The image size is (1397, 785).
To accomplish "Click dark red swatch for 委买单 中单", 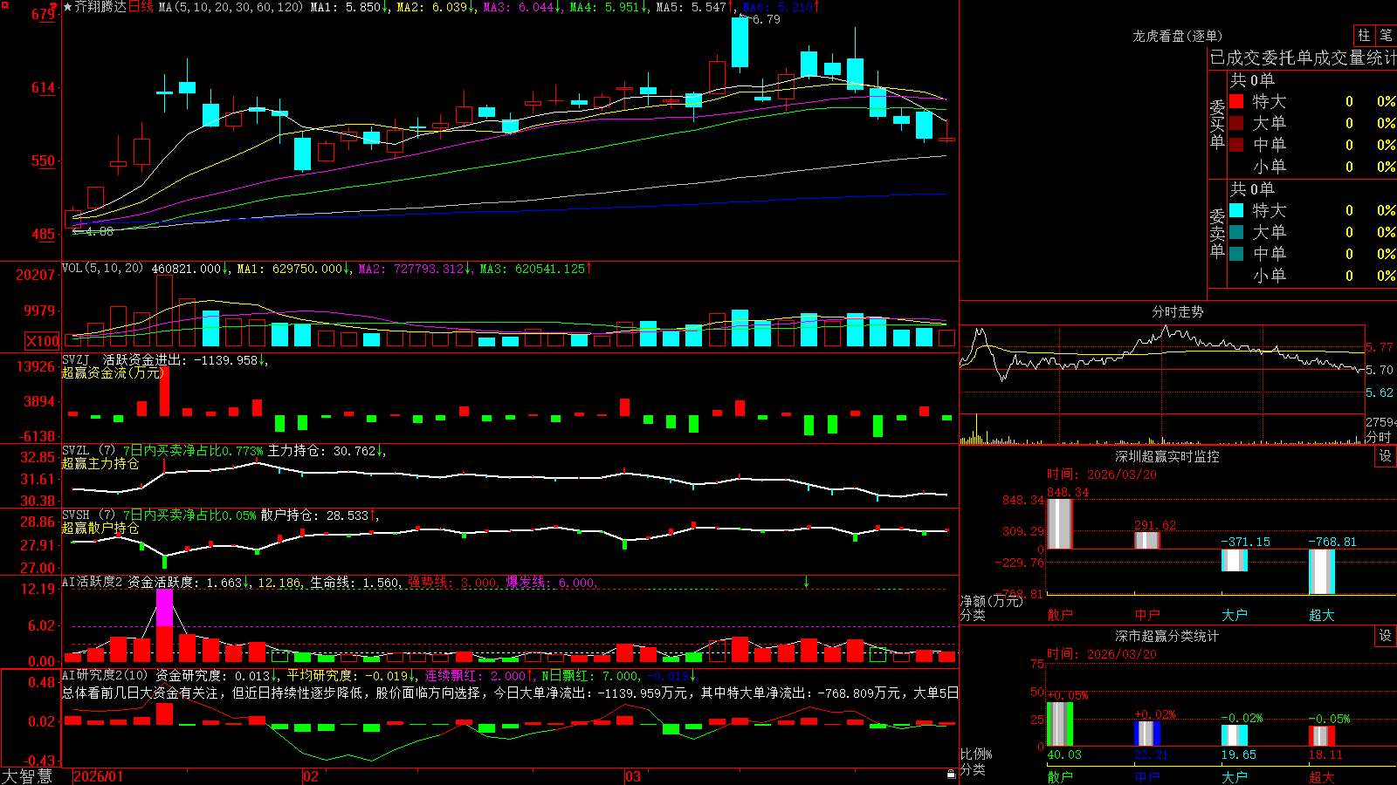I will tap(1236, 145).
